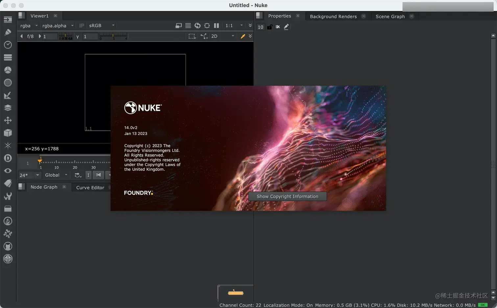This screenshot has height=308, width=497.
Task: Open the 24 fps dropdown arrow
Action: (37, 175)
